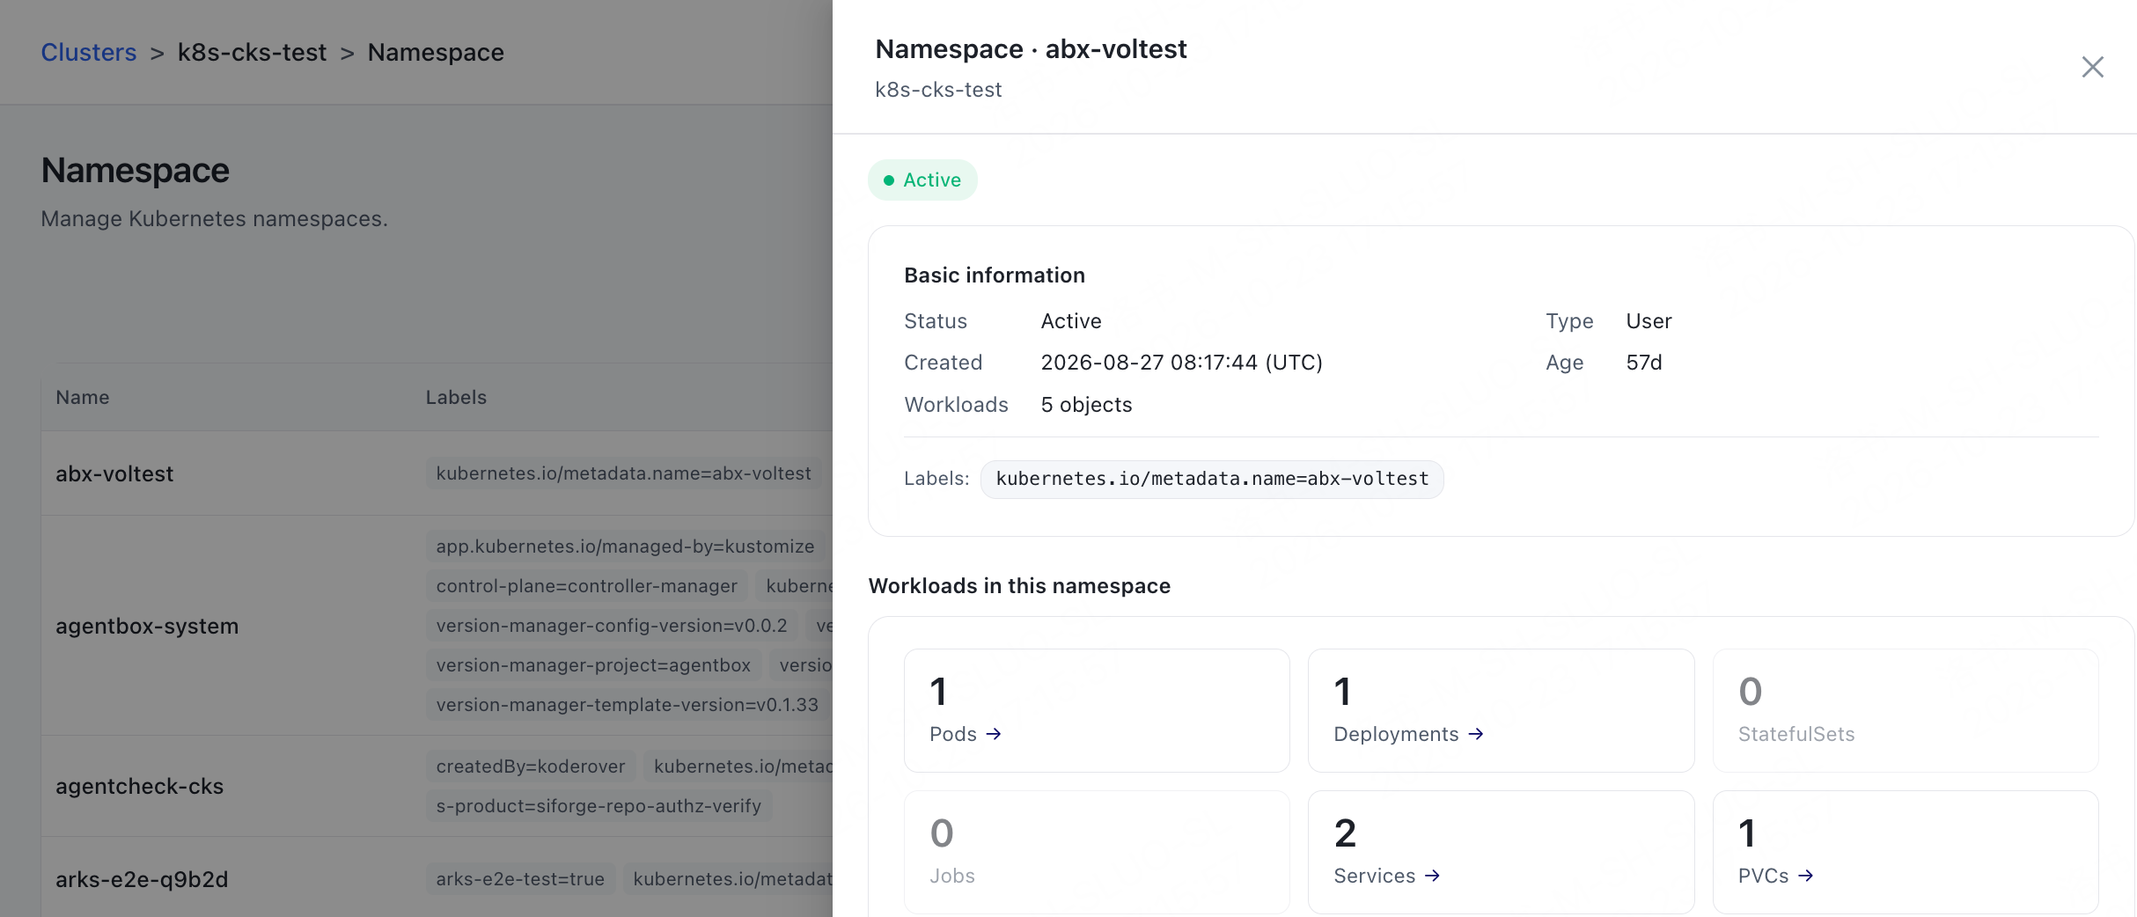Click the kubernetes.io/metadata.name=abx-voltest label chip in the panel
This screenshot has height=917, width=2137.
(x=1212, y=480)
